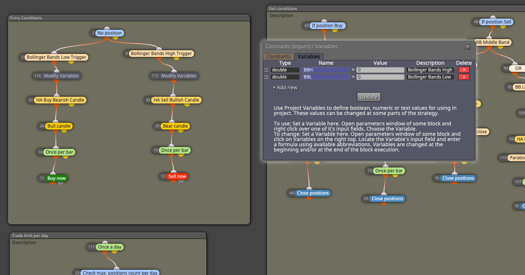This screenshot has height=275, width=525.
Task: Click the Update button
Action: pos(369,97)
